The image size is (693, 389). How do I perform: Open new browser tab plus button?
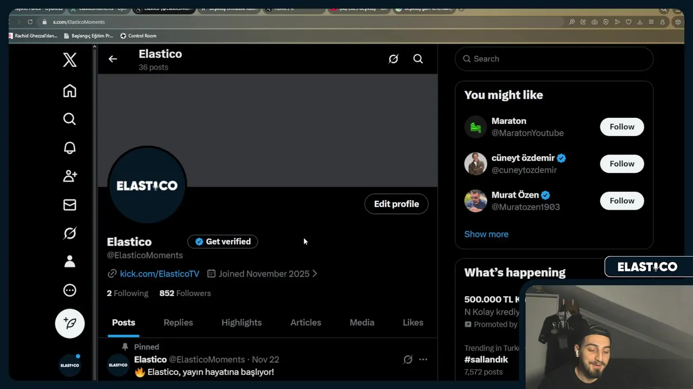coord(461,9)
